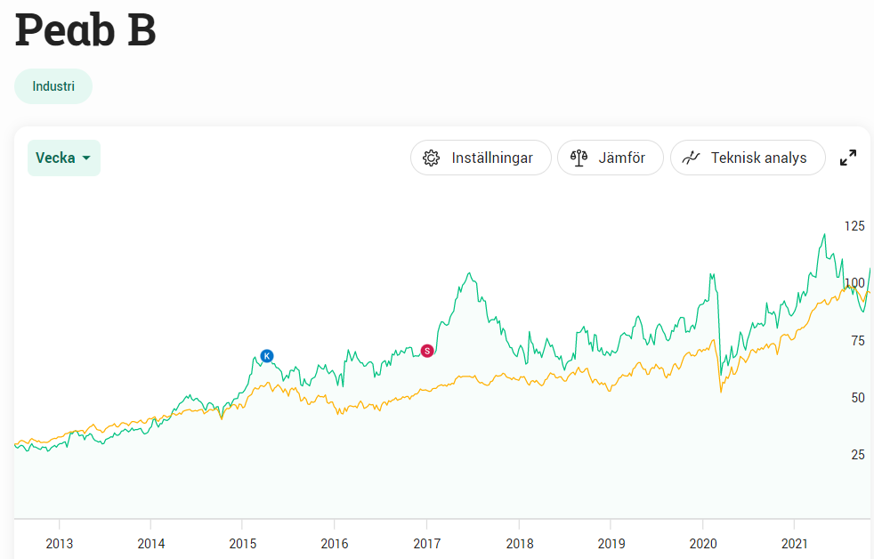Click the Peab B stock title
874x559 pixels.
[x=85, y=29]
